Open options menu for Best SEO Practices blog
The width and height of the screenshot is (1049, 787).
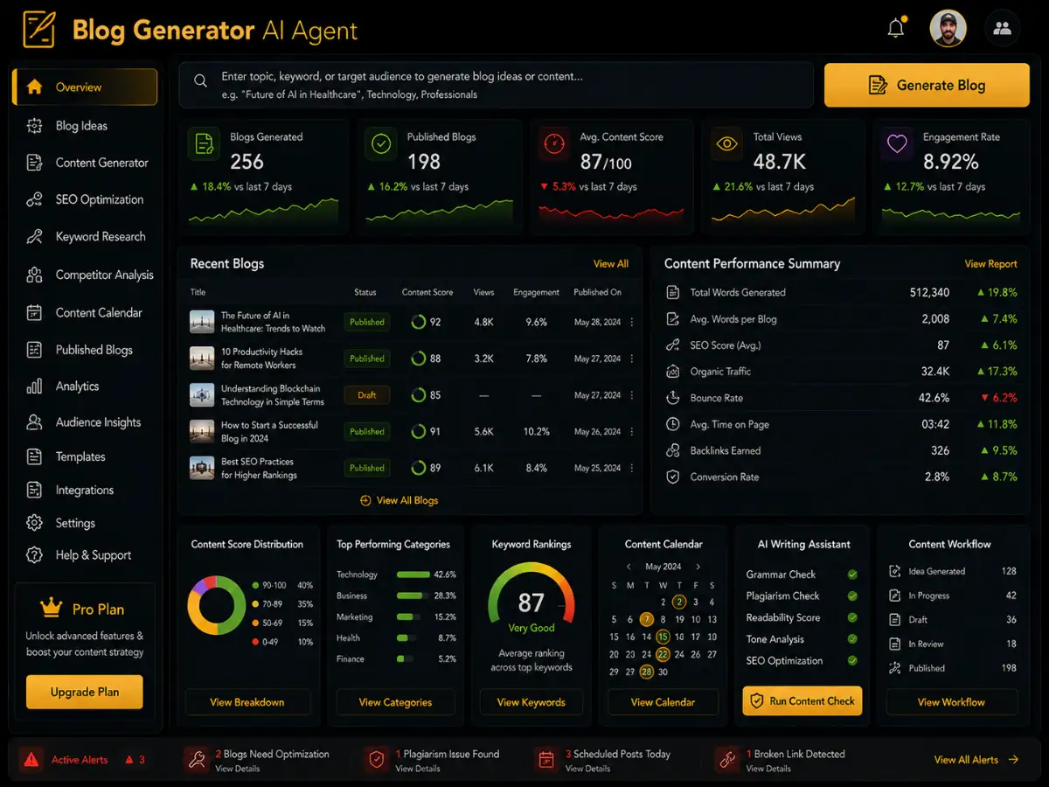[x=632, y=468]
